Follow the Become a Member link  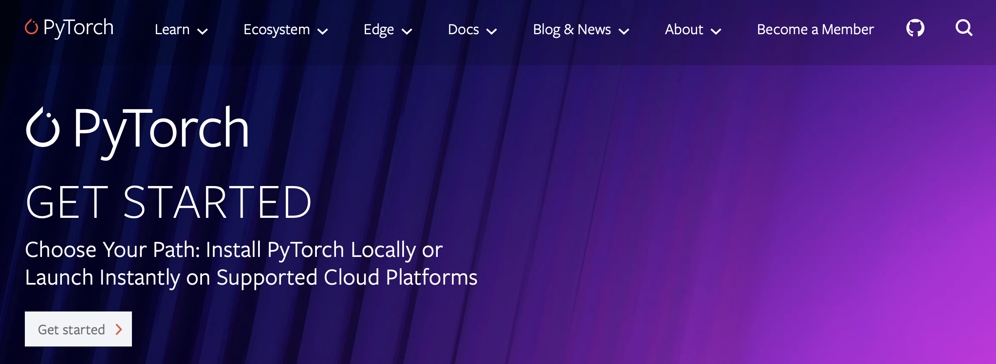click(816, 29)
